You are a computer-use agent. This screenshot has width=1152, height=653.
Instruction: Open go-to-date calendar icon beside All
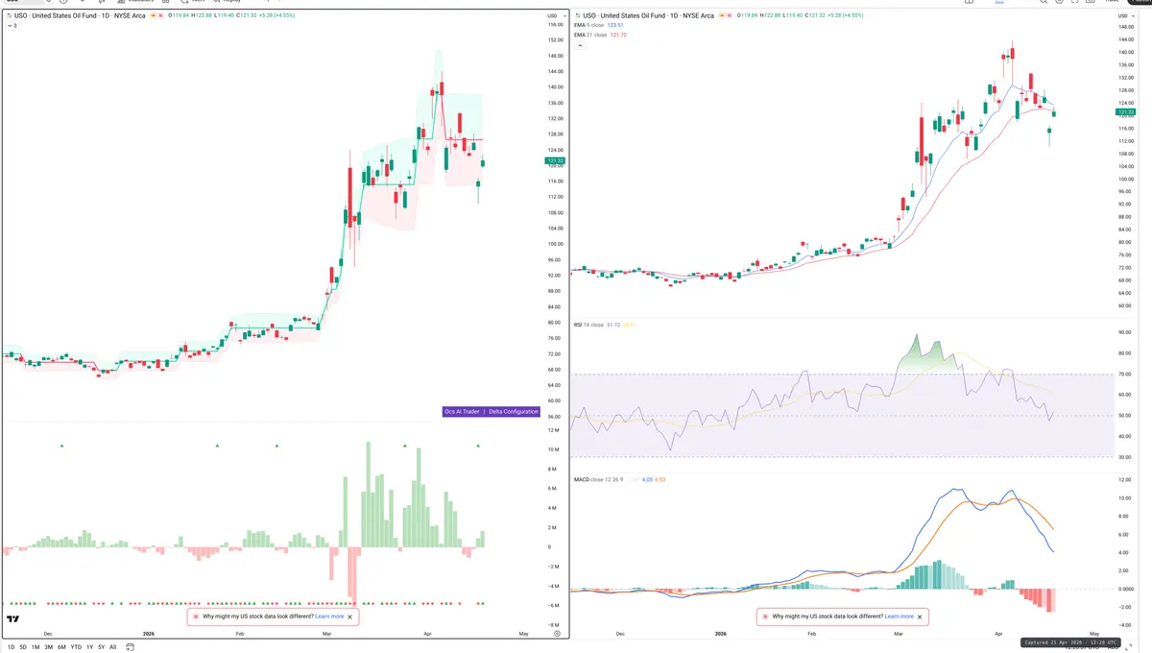(x=130, y=647)
